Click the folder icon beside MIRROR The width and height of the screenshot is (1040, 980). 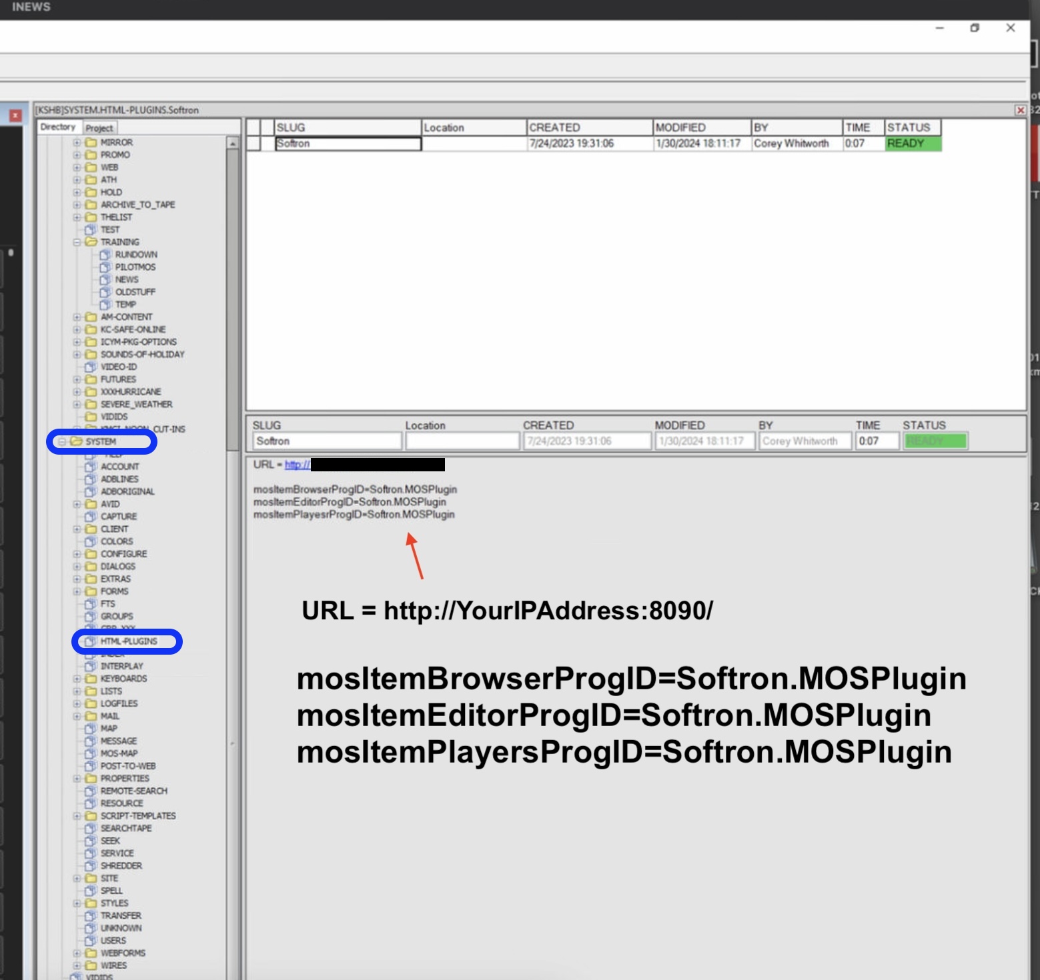91,143
